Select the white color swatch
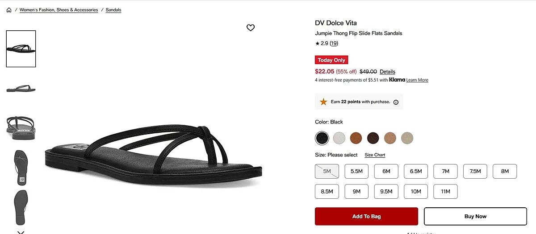 (339, 138)
